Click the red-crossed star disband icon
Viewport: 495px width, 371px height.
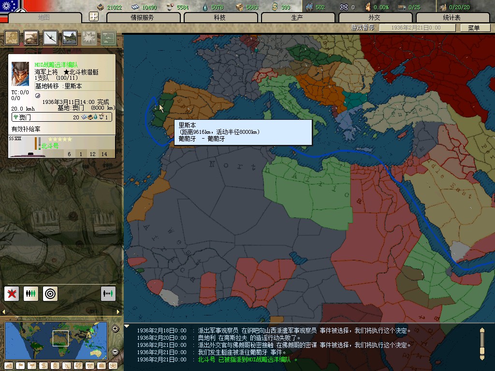[x=12, y=293]
